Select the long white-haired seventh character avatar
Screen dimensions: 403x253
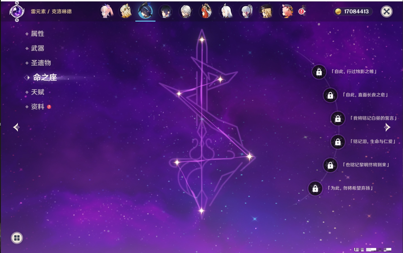tap(226, 11)
